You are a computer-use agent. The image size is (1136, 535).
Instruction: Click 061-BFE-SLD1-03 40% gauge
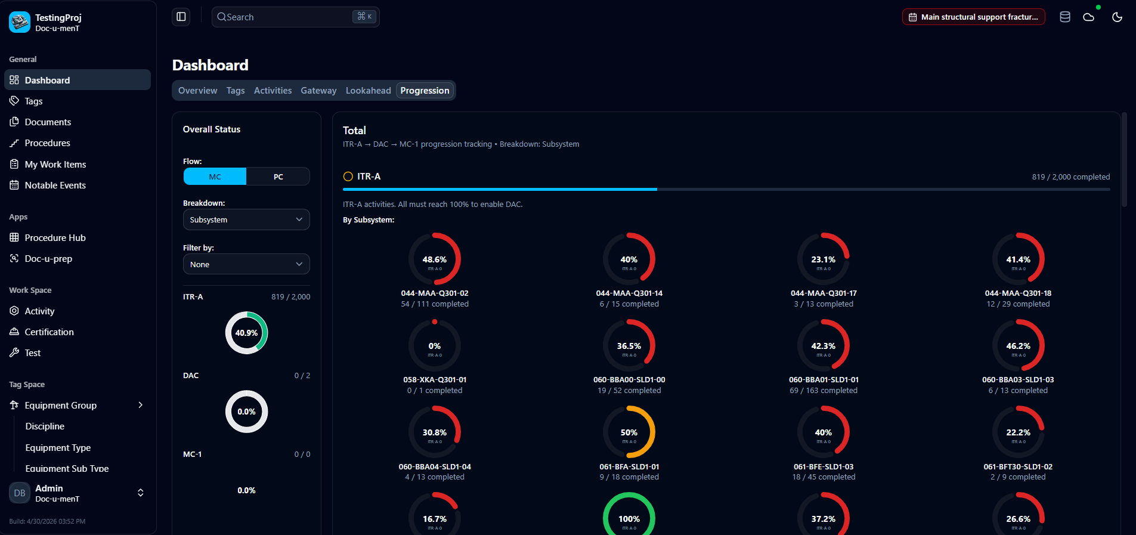coord(824,432)
